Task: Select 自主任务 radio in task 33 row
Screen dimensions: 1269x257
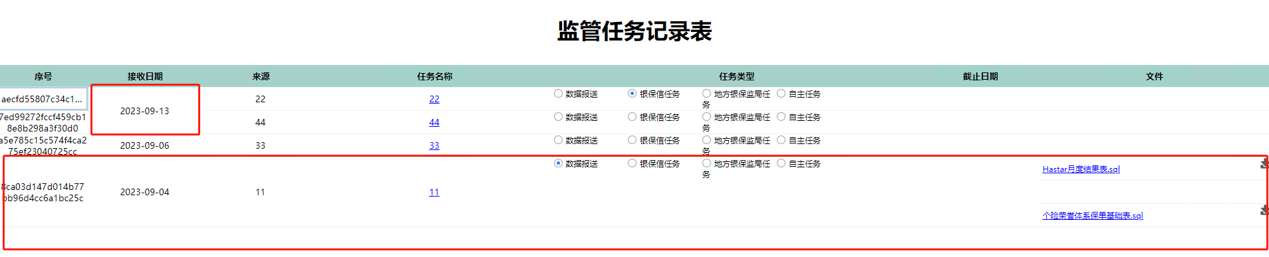Action: click(781, 140)
